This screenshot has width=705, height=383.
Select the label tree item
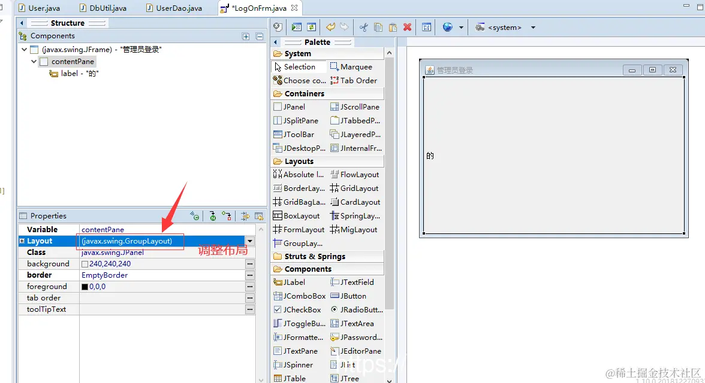coord(74,73)
